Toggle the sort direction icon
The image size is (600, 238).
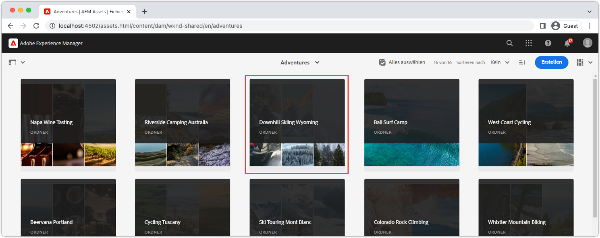click(x=522, y=62)
